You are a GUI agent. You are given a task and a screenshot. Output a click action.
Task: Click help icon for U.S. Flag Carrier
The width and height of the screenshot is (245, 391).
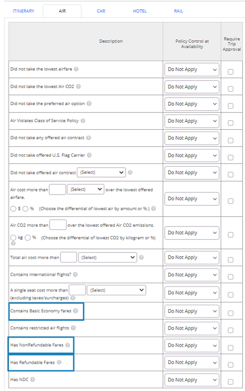point(89,155)
